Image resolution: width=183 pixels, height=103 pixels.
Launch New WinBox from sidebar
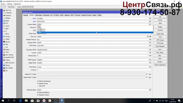click(9, 68)
